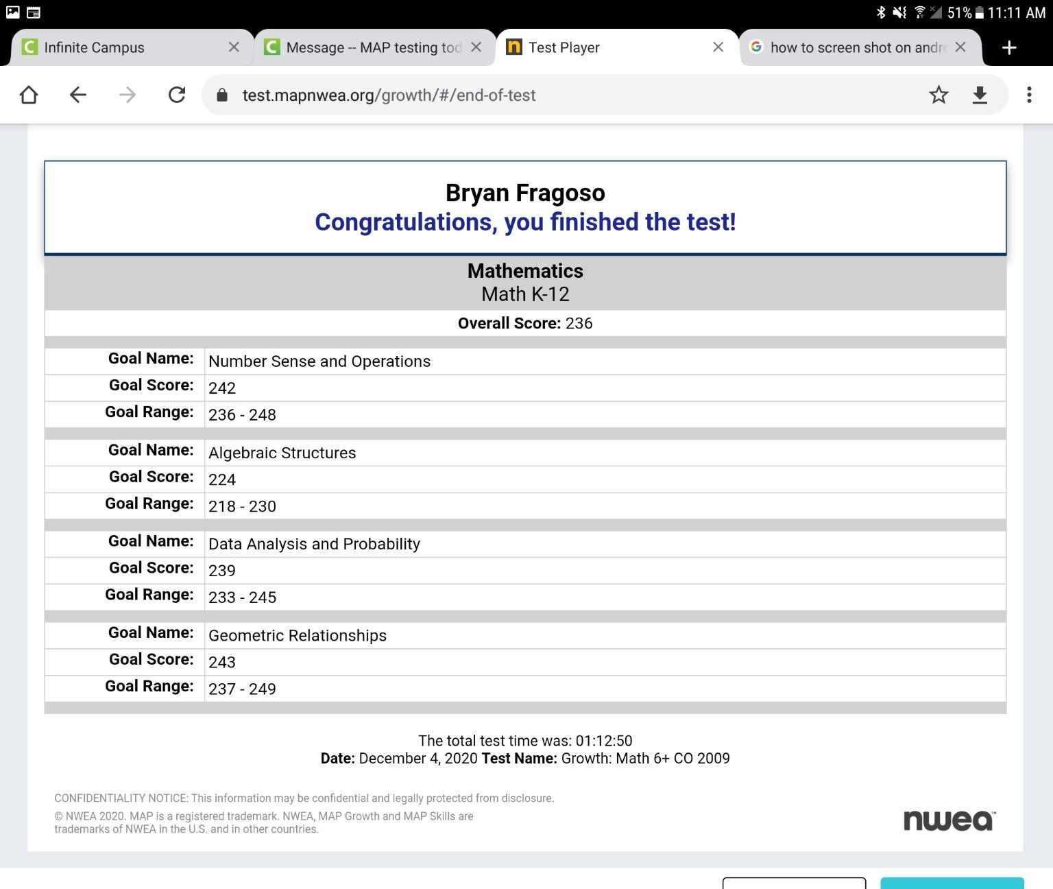Click 'Congratulations, you finished the test!' heading
1053x889 pixels.
(525, 222)
